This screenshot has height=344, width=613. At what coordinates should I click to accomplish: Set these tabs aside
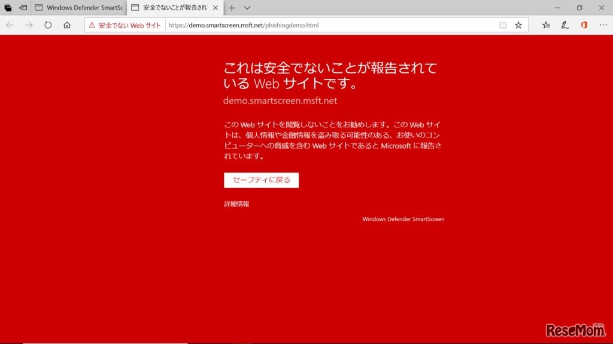8,8
